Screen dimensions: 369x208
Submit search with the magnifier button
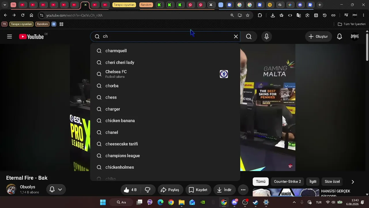pos(249,36)
